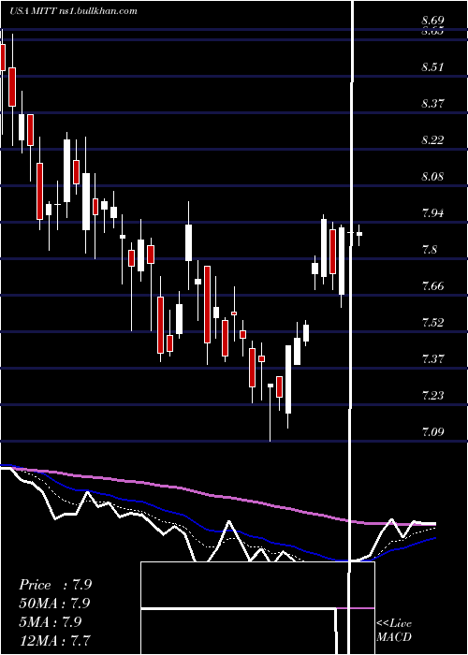This screenshot has height=655, width=468.
Task: Click the USA MITT chart title text
Action: (x=74, y=11)
